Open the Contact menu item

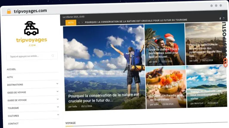13,124
